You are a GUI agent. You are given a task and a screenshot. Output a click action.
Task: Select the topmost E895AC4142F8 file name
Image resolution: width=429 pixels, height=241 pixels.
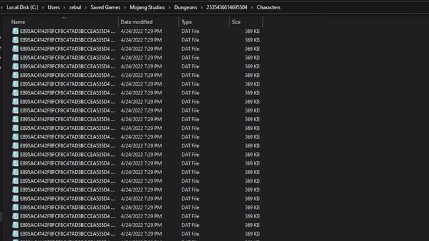click(x=67, y=31)
